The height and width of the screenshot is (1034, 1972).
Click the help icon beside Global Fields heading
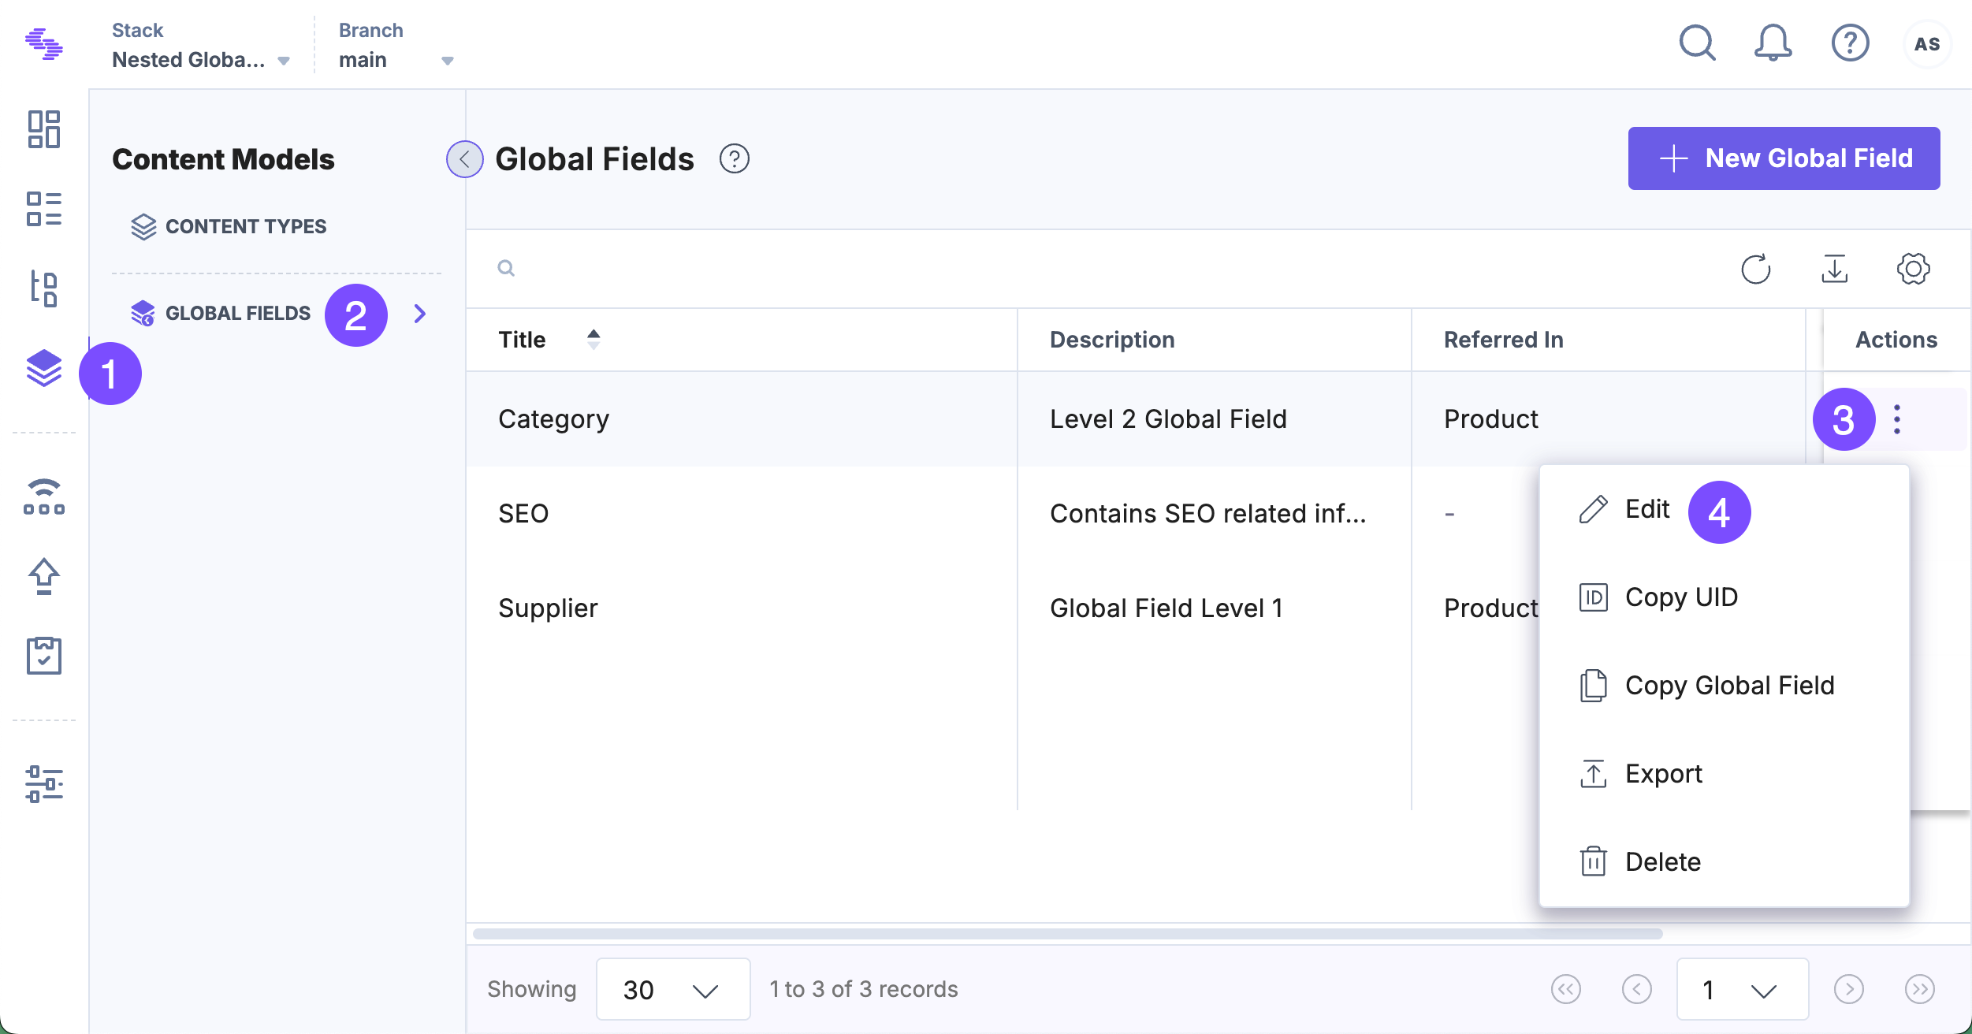point(735,159)
